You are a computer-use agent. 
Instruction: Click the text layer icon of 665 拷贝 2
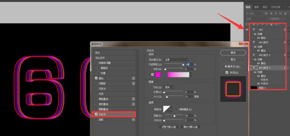point(254,55)
